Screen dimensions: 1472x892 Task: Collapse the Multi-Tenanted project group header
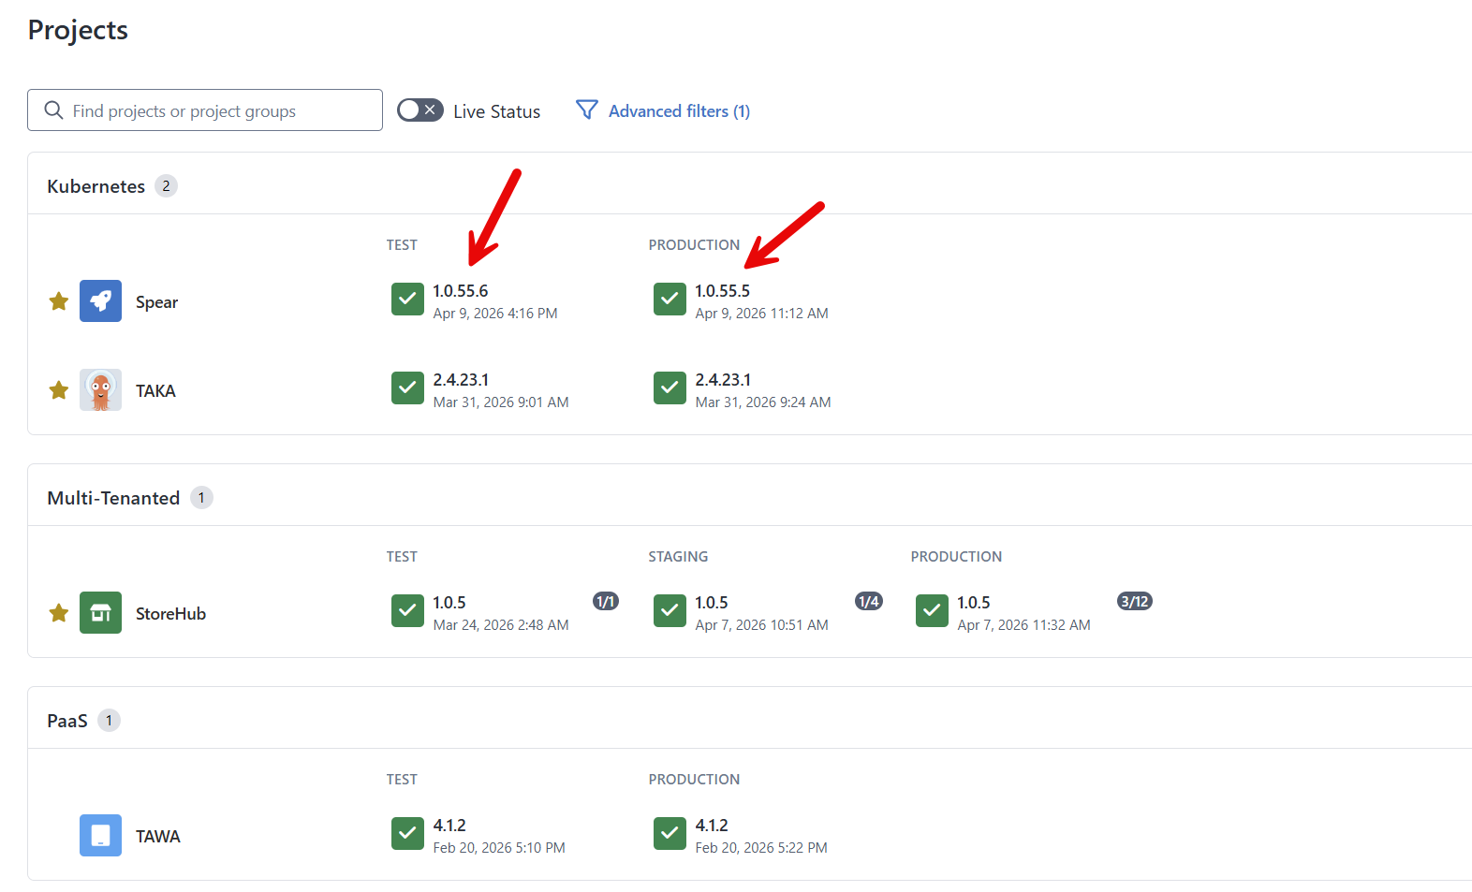(113, 498)
